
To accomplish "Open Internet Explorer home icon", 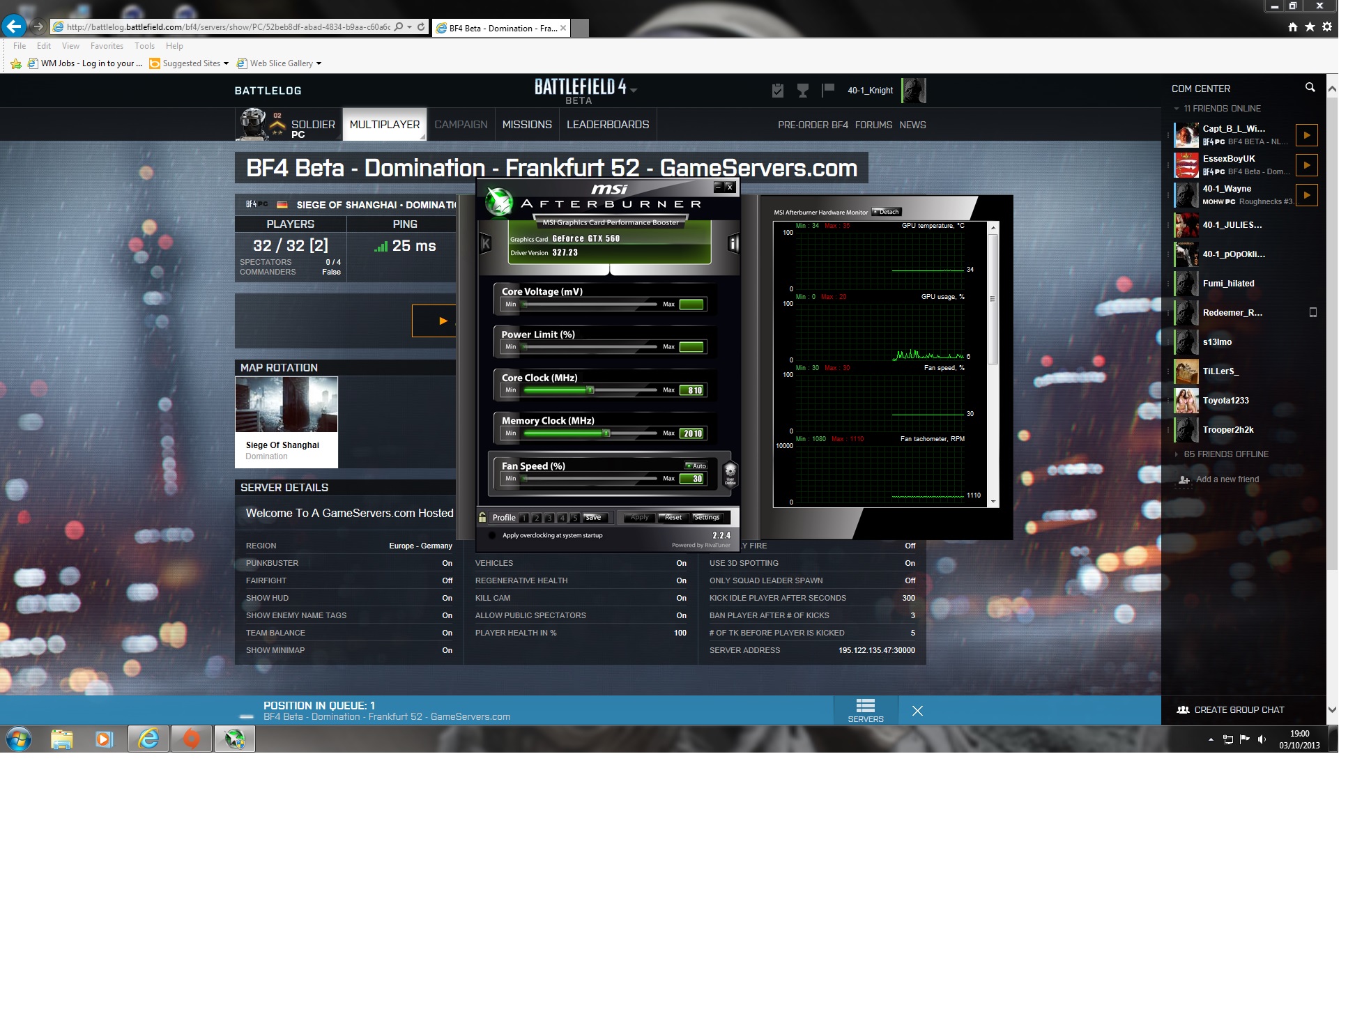I will click(1292, 27).
